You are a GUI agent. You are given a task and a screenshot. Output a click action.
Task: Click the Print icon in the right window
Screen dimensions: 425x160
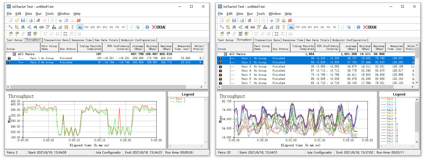click(x=242, y=20)
